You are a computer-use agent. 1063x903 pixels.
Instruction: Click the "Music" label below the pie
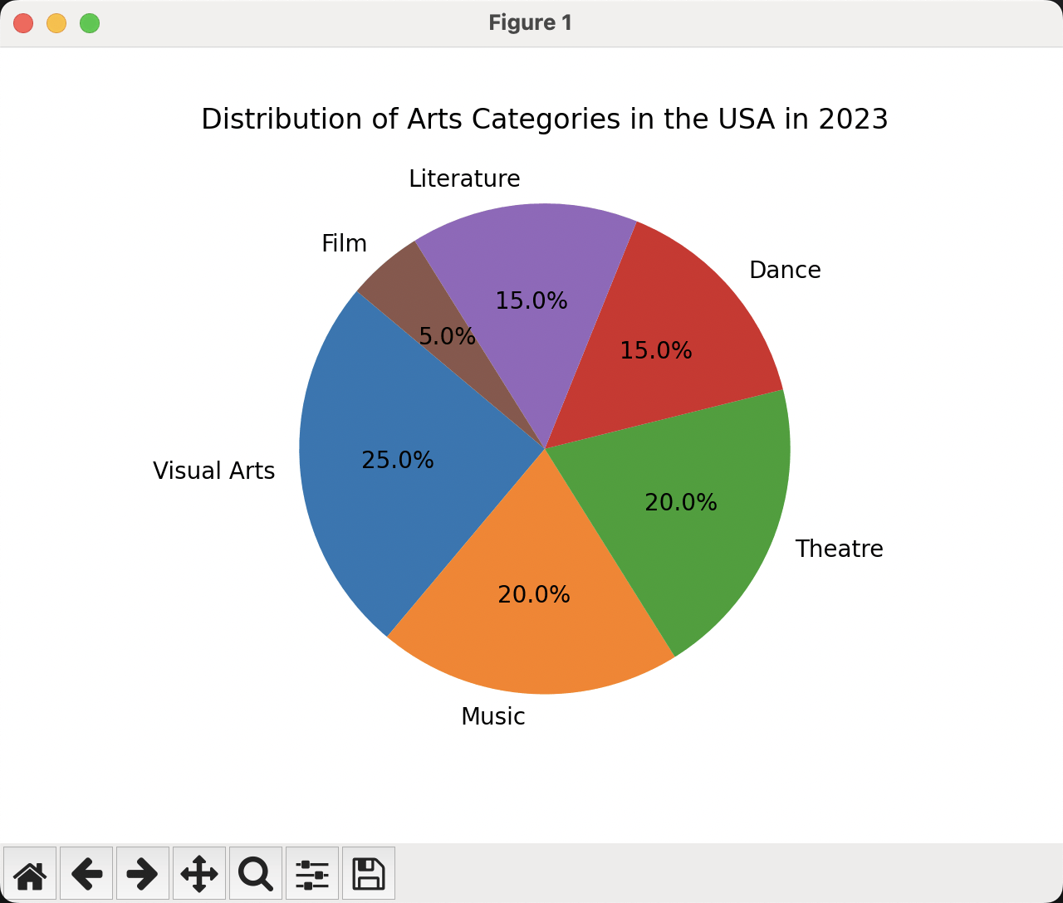493,716
